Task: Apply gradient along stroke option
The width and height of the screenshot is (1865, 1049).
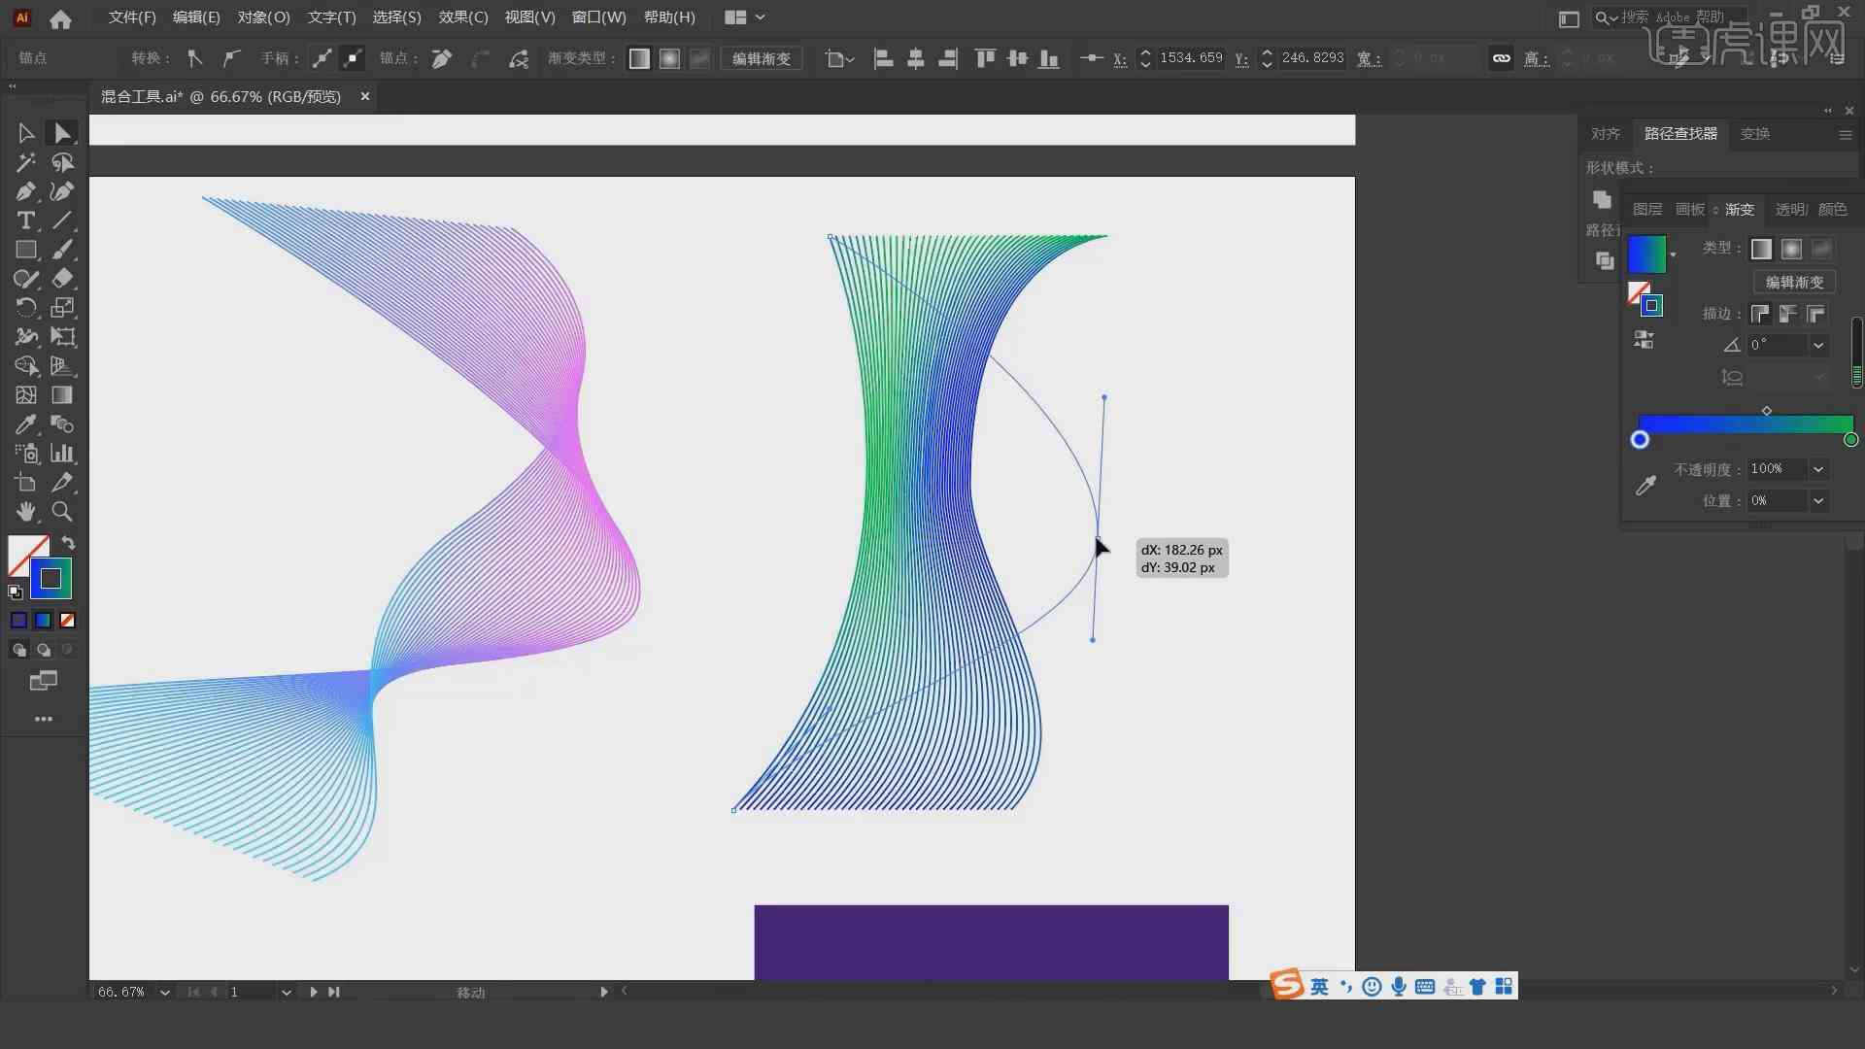Action: point(1787,314)
